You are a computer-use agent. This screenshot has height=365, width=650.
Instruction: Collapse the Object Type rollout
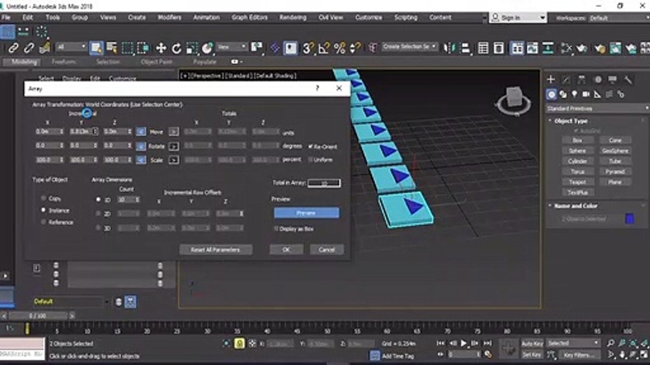[x=570, y=121]
